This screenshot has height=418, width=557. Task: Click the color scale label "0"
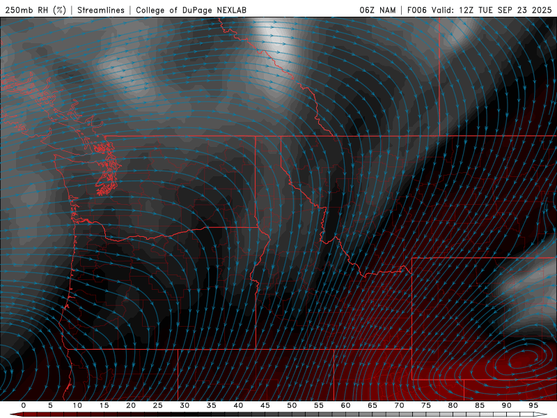(24, 405)
